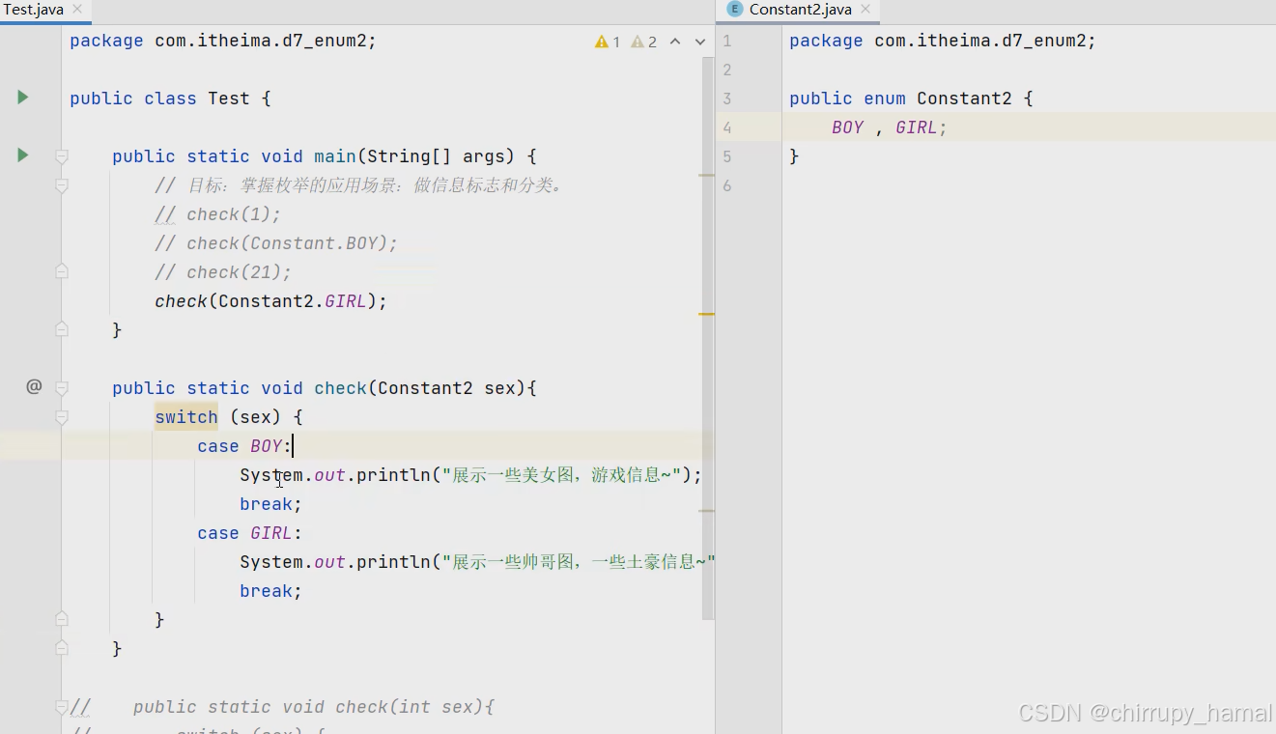Collapse the switch (sex) block fold
Screen dimensions: 1276x734
coord(62,416)
